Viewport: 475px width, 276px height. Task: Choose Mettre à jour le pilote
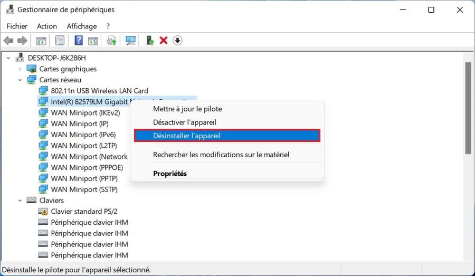point(227,109)
